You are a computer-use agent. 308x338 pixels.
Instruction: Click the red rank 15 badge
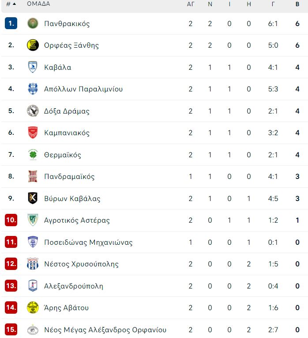click(x=11, y=329)
